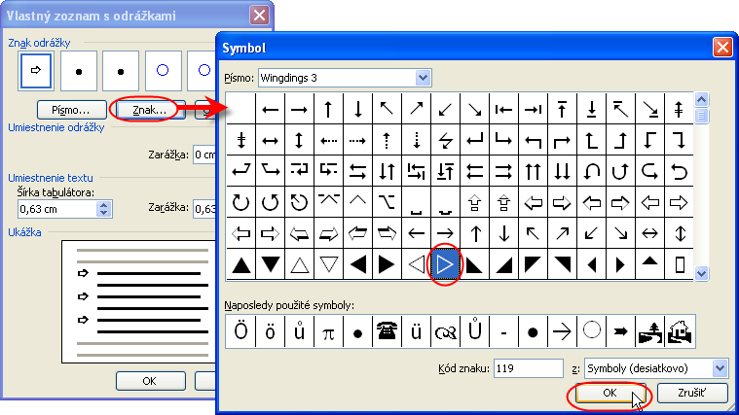Click the Písmo... button

coord(70,110)
